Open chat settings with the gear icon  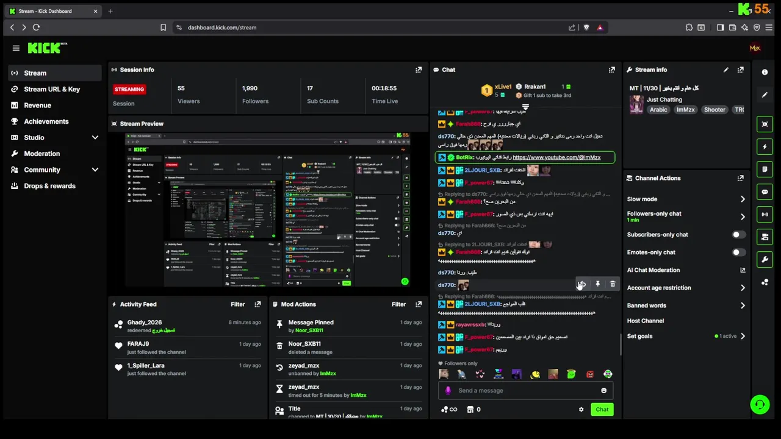coord(581,410)
